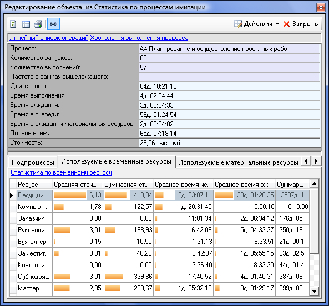This screenshot has height=306, width=329.
Task: Toggle the chain link icon button
Action: coord(53,24)
